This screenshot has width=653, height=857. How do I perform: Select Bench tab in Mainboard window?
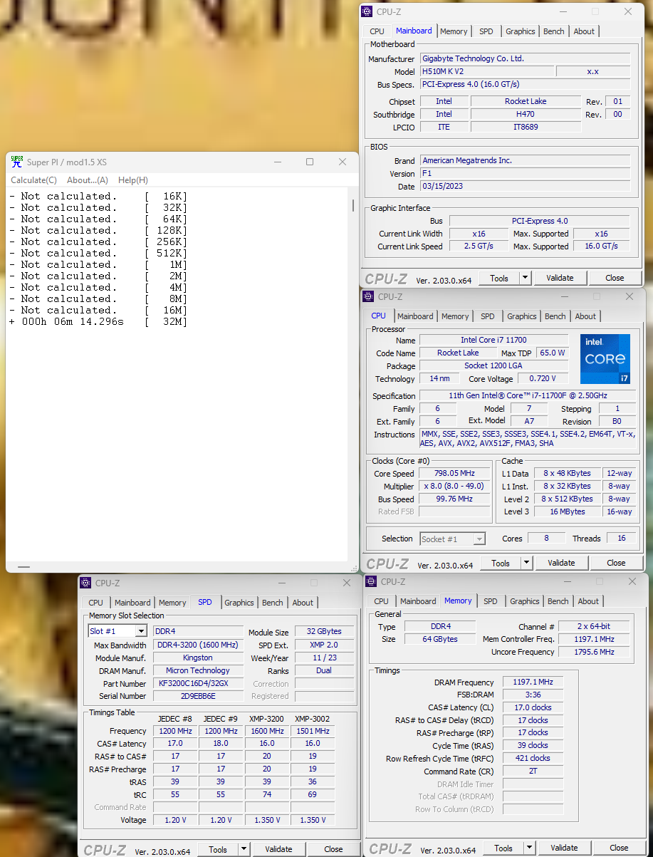pyautogui.click(x=554, y=31)
